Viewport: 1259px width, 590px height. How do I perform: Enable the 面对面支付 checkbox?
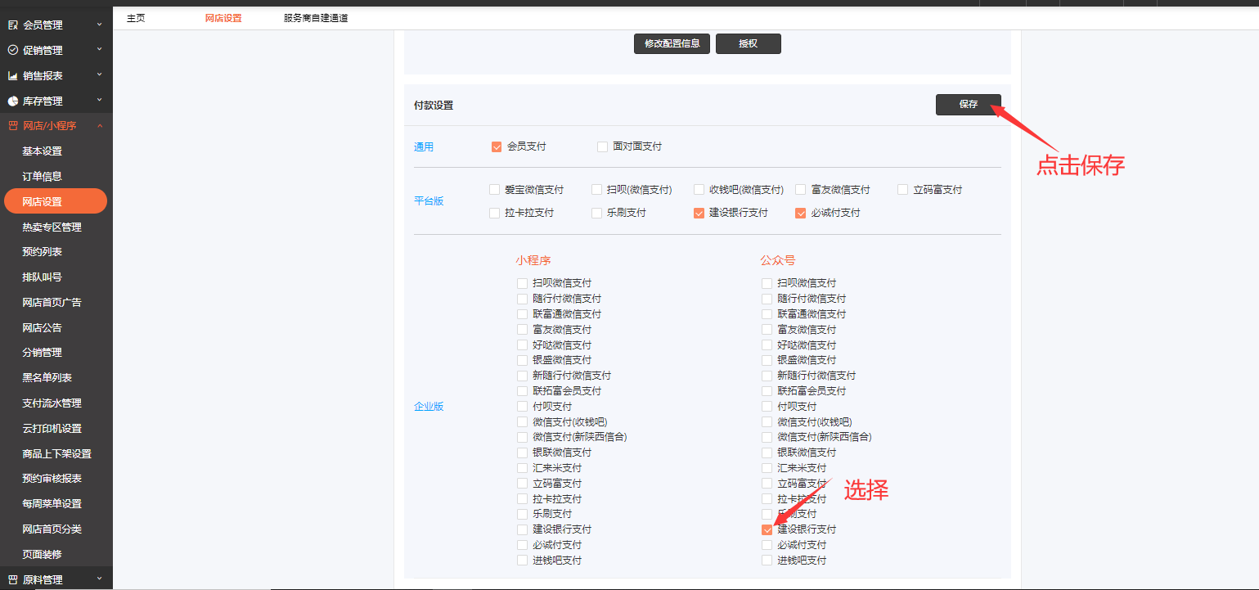click(603, 147)
